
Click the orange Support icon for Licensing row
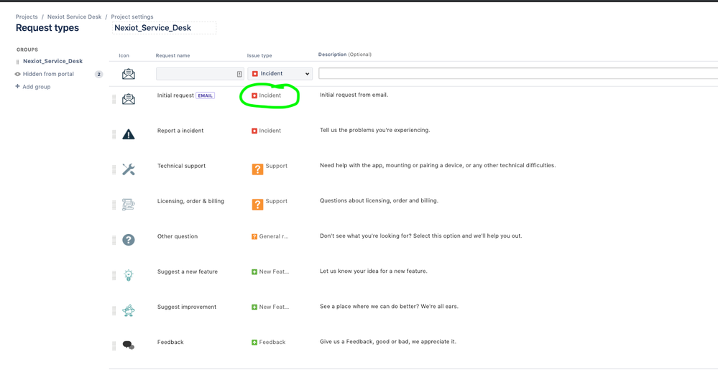(x=257, y=204)
